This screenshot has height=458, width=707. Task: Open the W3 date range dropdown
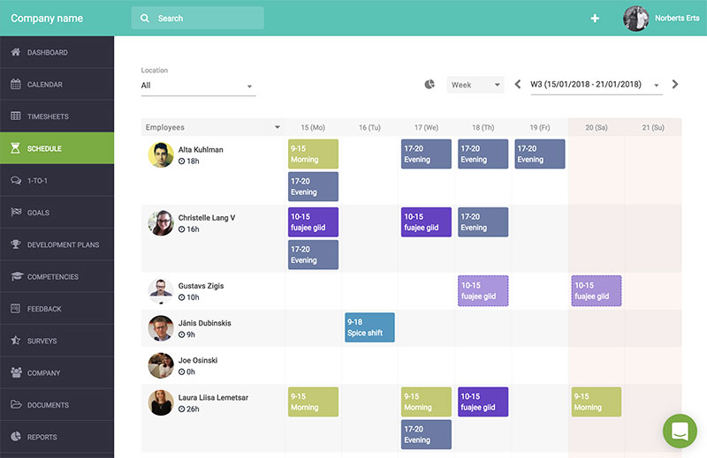pyautogui.click(x=596, y=85)
